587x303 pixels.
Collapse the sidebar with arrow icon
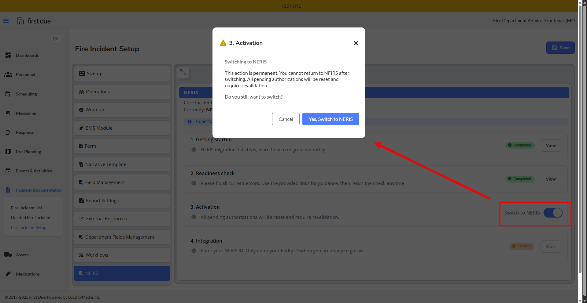click(x=56, y=38)
